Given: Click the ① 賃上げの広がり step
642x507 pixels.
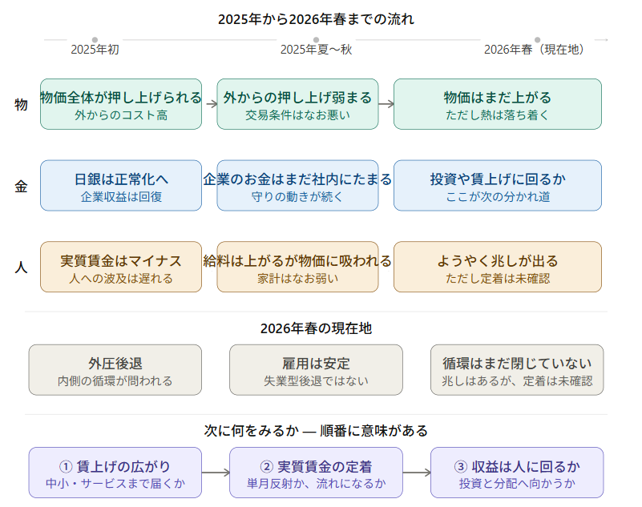Looking at the screenshot, I should 115,473.
